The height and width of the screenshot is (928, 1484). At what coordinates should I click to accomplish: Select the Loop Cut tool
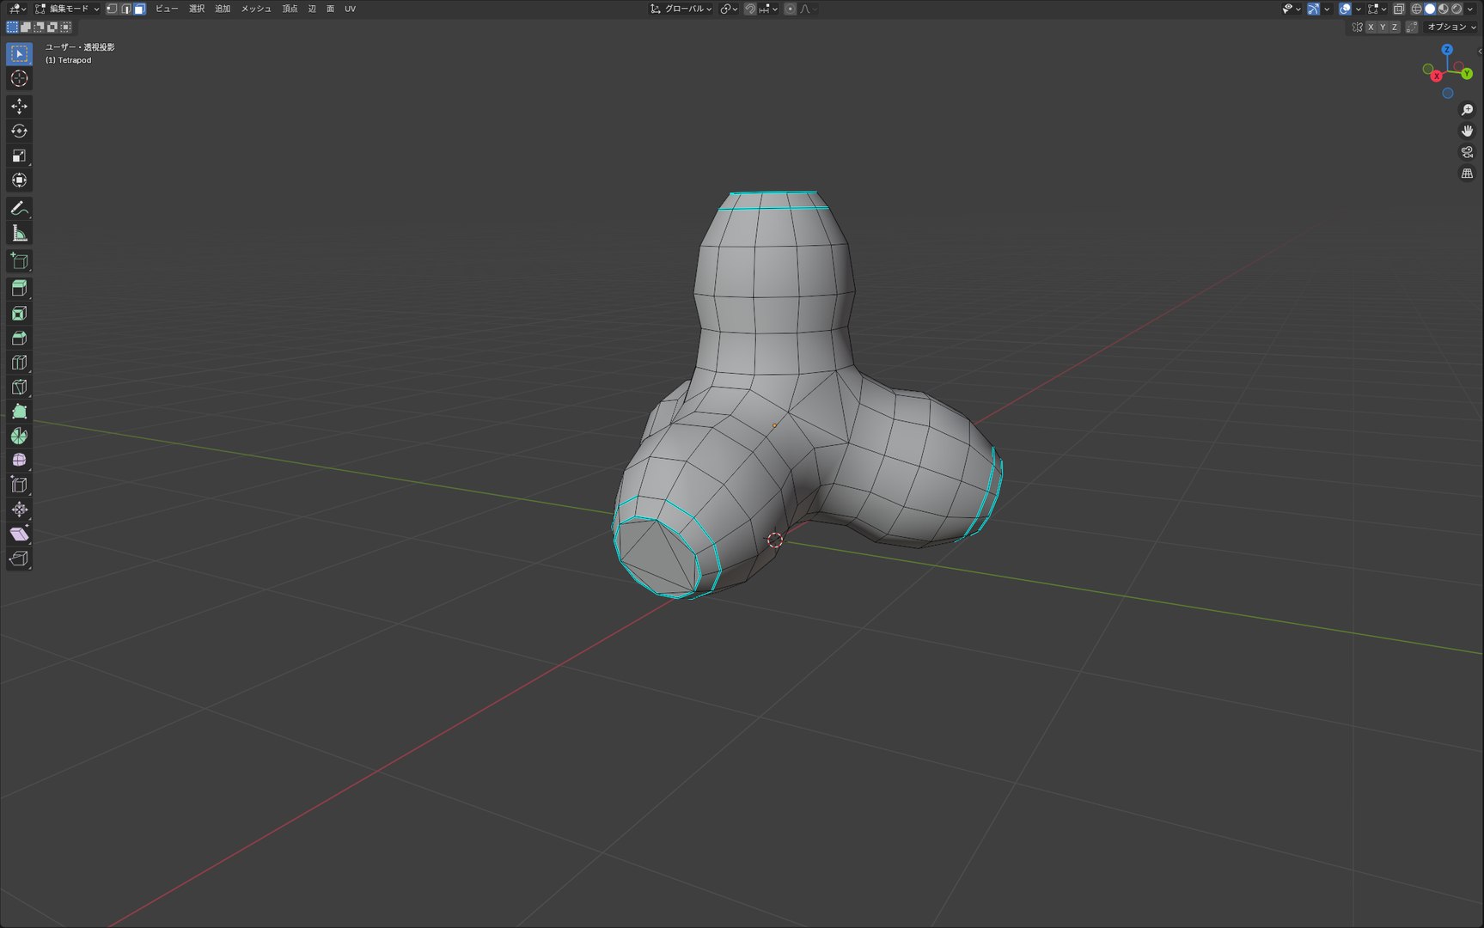(19, 363)
